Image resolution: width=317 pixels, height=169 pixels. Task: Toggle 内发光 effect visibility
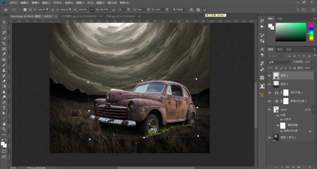point(281,120)
